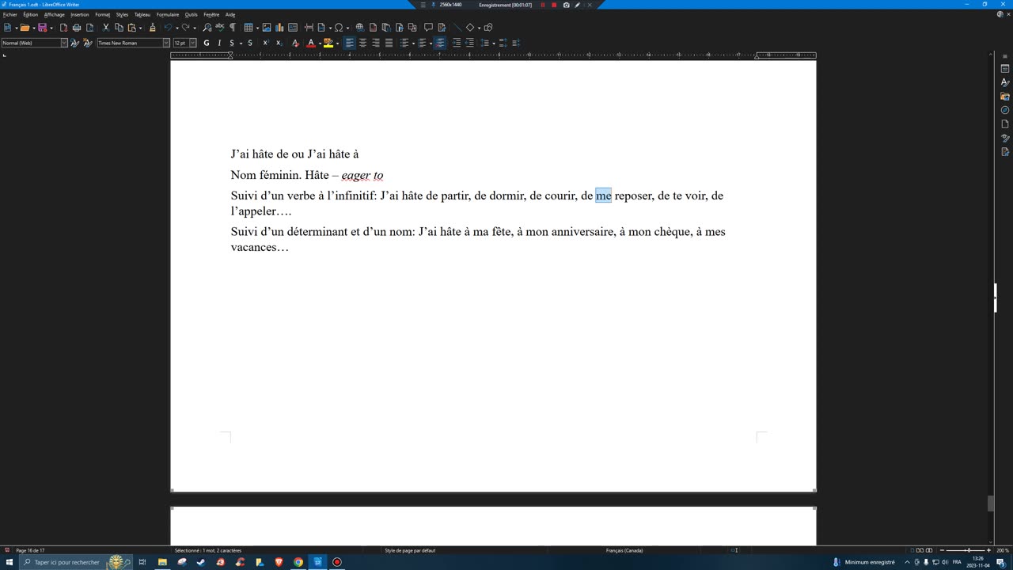The height and width of the screenshot is (570, 1013).
Task: Click Page 16 de 17 status field
Action: pos(30,550)
